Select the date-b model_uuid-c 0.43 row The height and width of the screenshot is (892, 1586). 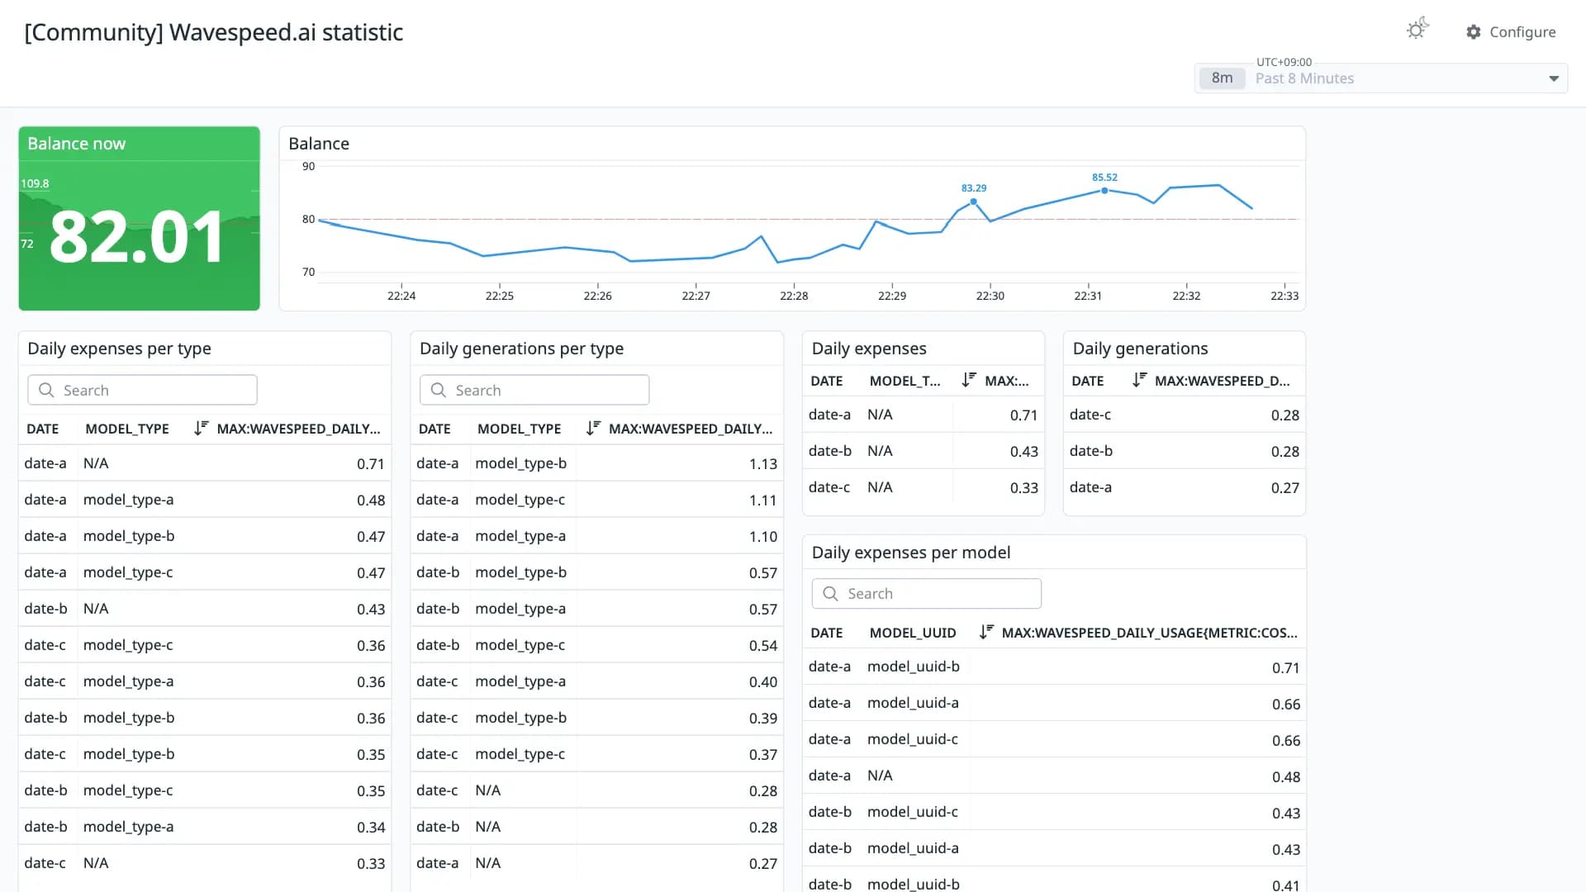point(1054,812)
